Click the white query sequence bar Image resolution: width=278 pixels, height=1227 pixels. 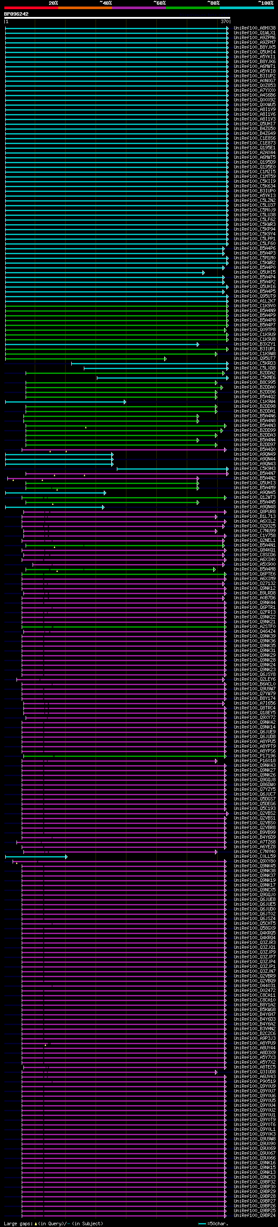click(x=117, y=18)
